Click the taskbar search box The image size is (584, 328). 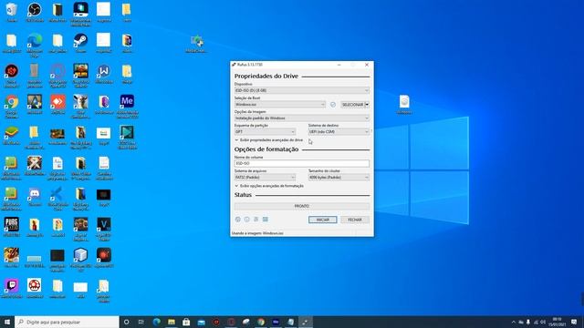[x=67, y=322]
